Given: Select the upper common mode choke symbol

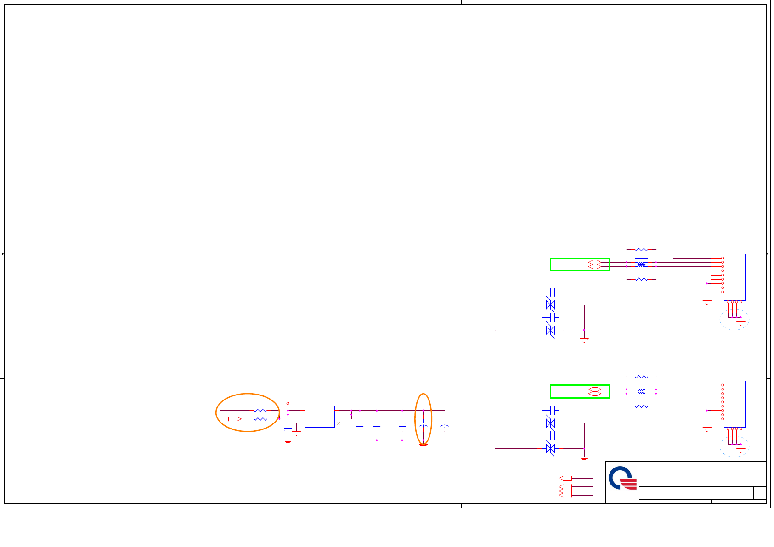Looking at the screenshot, I should coord(641,265).
